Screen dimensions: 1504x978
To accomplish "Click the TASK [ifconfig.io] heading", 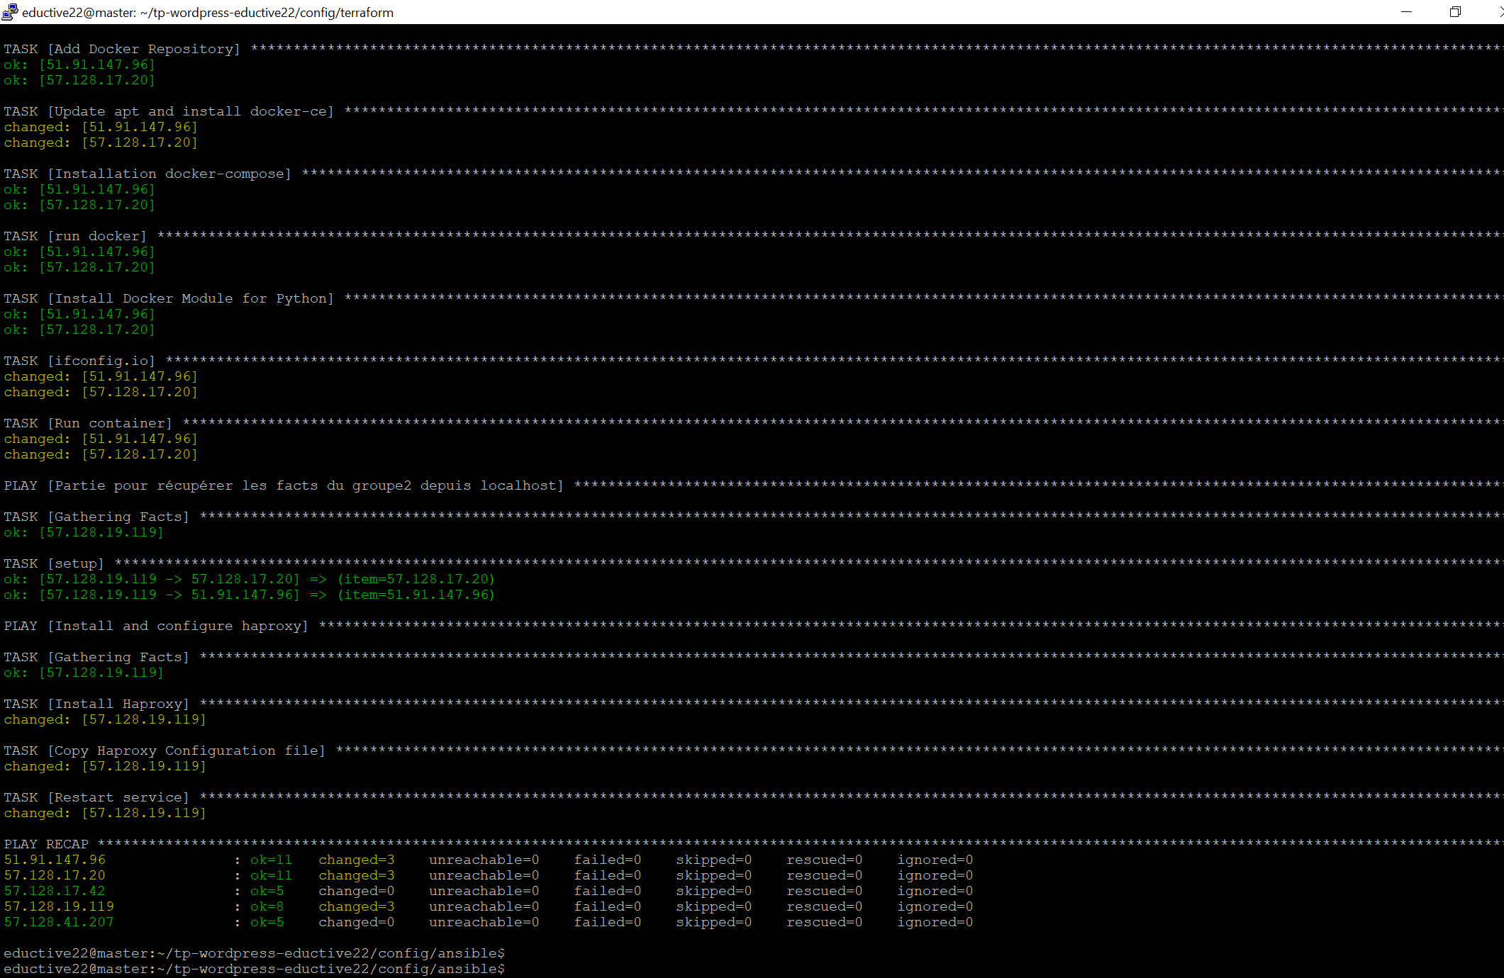I will (78, 360).
